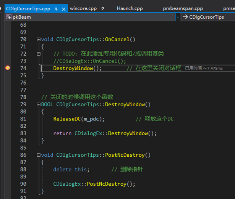Open the pmbeamspan.cpp tab
Viewport: 235px width, 199px height.
coord(183,8)
